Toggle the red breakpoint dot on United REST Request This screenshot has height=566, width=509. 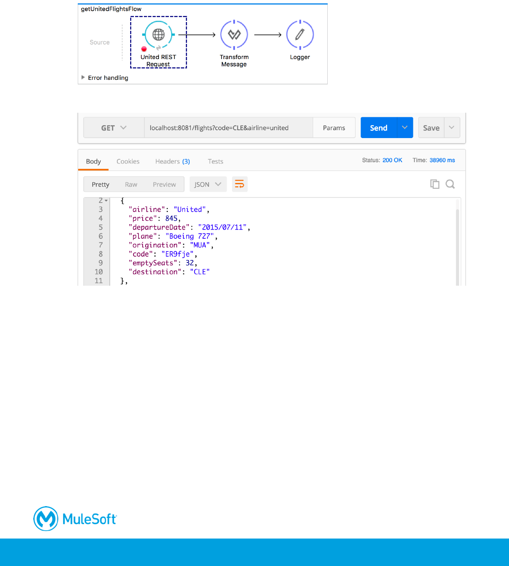(x=144, y=49)
